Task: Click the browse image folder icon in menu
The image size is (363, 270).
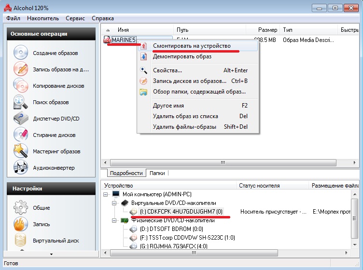Action: 143,92
